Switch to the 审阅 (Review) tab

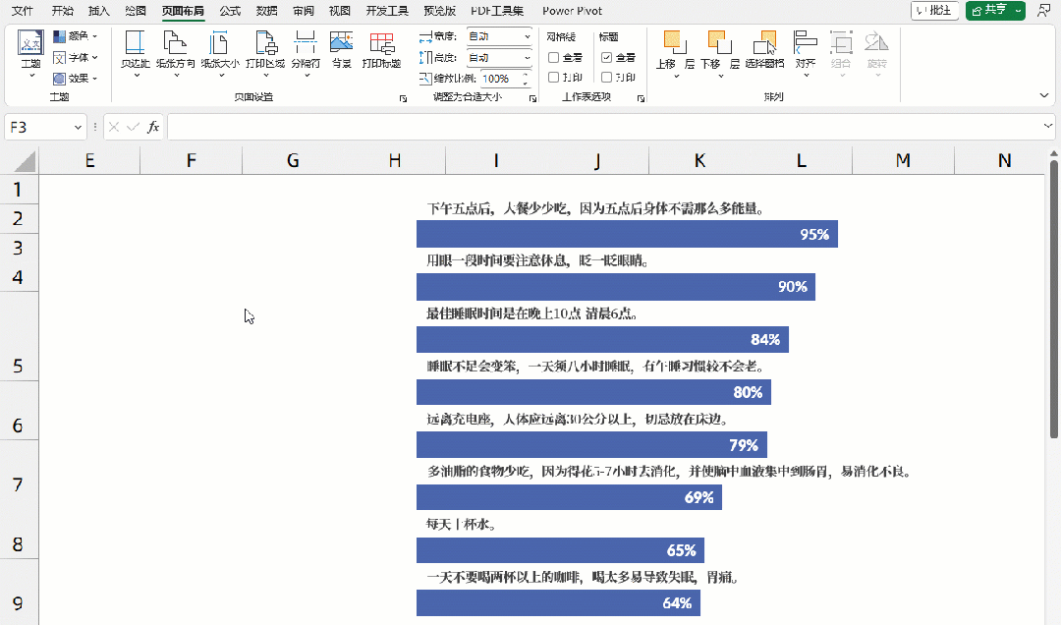(x=304, y=11)
